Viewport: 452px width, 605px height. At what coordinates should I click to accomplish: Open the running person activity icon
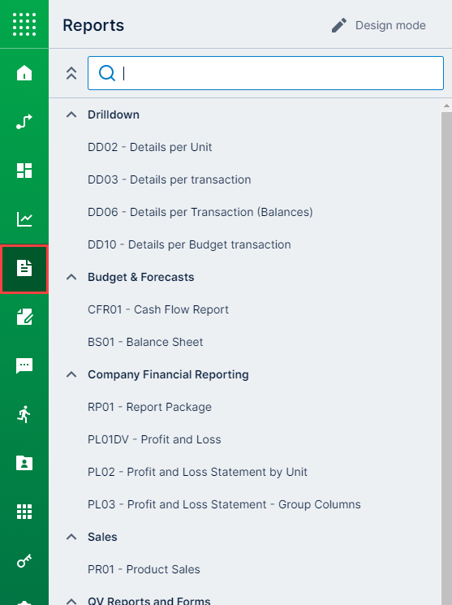(24, 414)
